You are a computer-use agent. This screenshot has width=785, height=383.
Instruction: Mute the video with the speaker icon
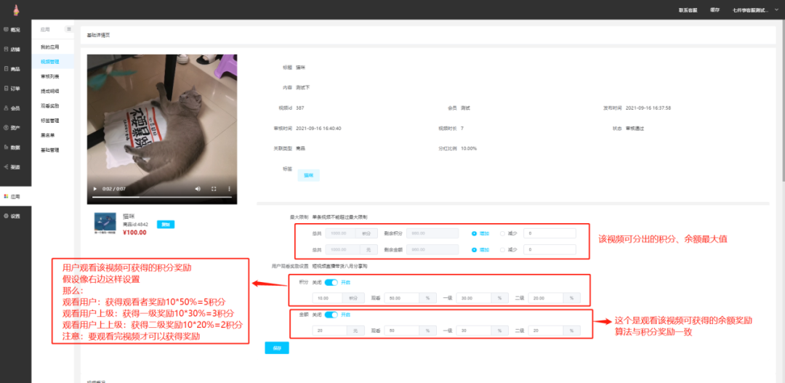pyautogui.click(x=198, y=189)
